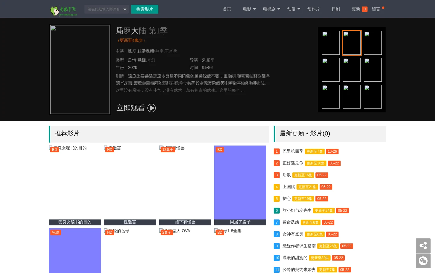Viewport: 435px width, 273px height.
Task: Expand the 电影 menu arrow
Action: click(254, 9)
